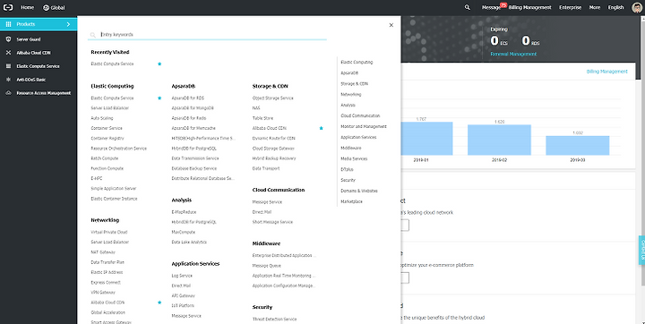The image size is (645, 324).
Task: Click the user avatar icon
Action: 637,7
